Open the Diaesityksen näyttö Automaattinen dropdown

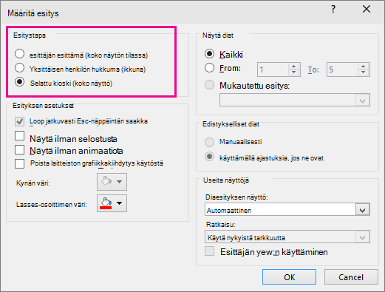click(362, 210)
